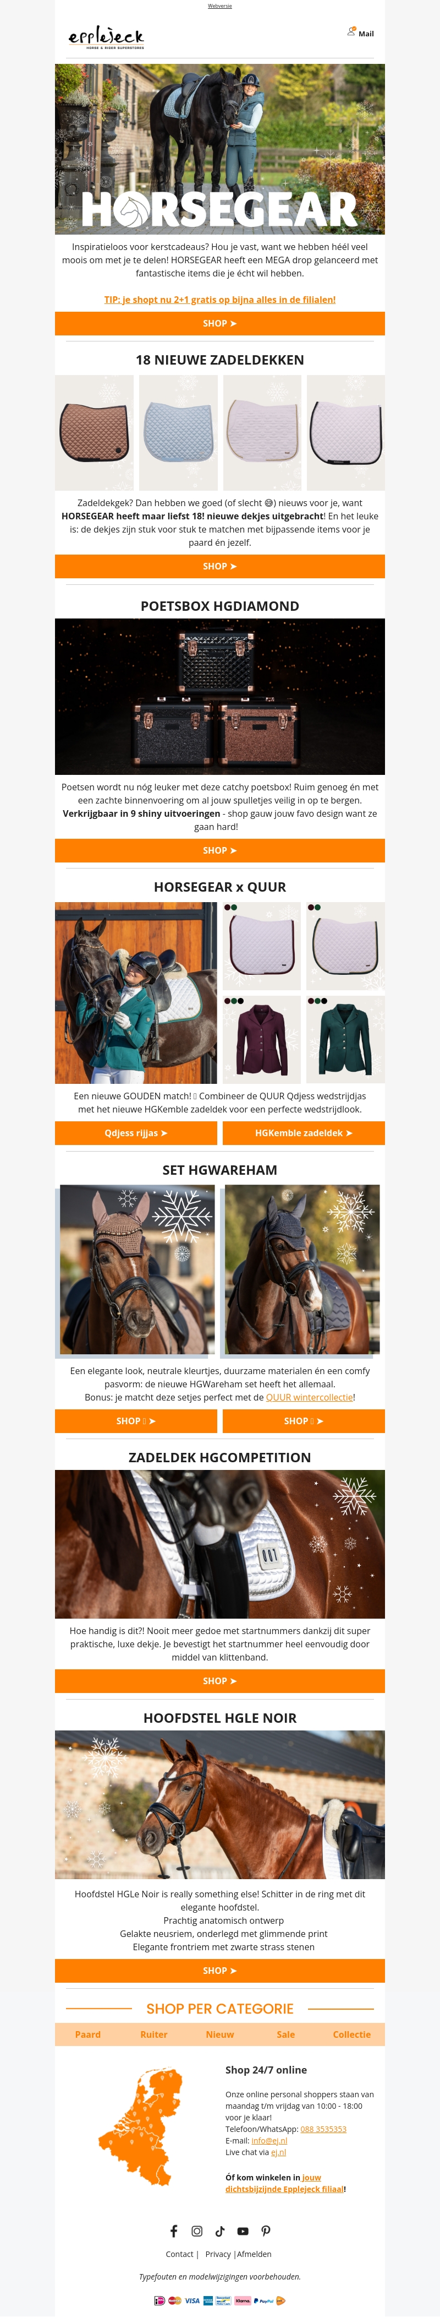
Task: Click the burgundy show jacket thumbnail
Action: 262,1039
